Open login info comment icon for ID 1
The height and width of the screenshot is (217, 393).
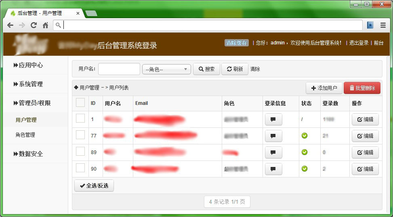pos(273,119)
